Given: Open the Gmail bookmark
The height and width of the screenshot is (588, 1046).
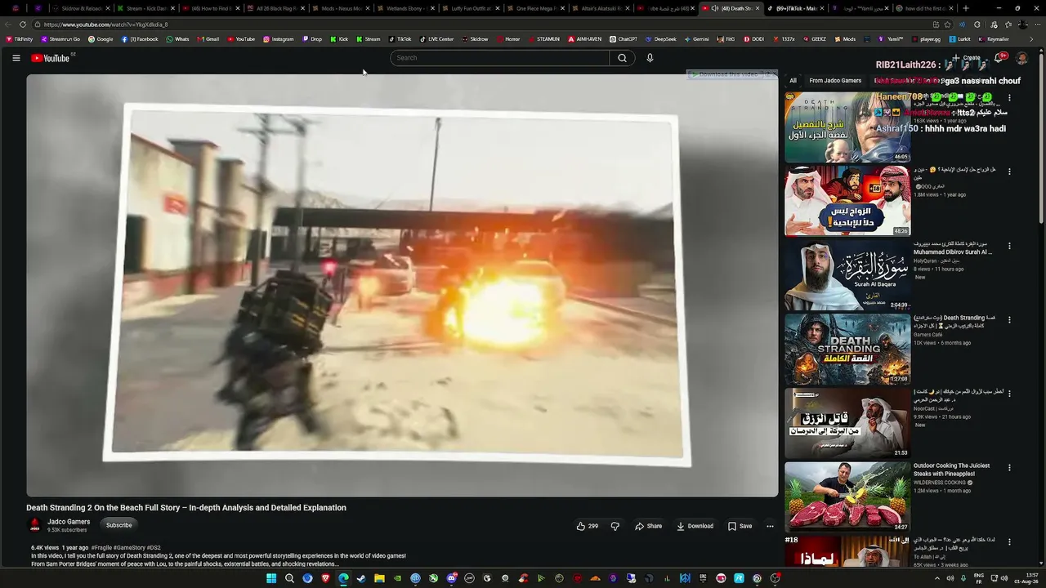Looking at the screenshot, I should [208, 39].
